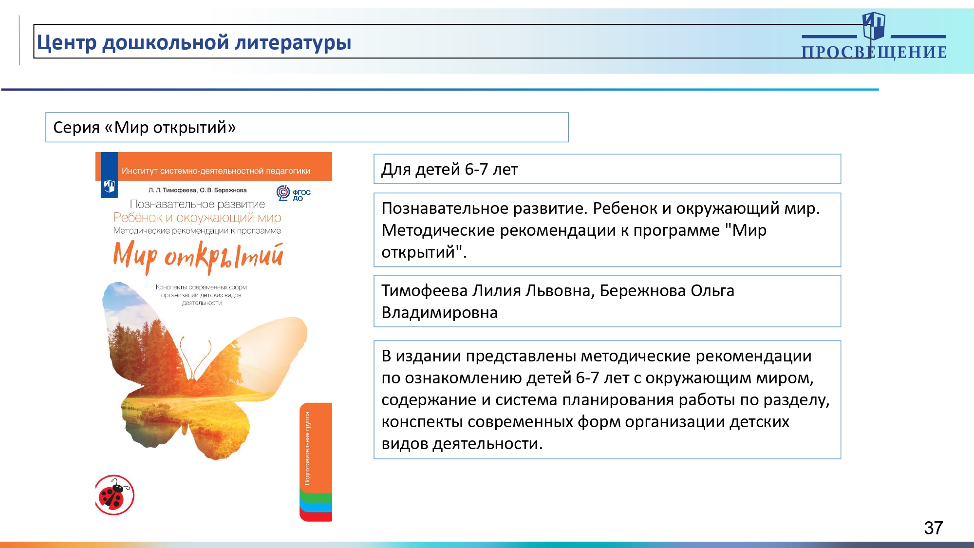This screenshot has height=548, width=974.
Task: Click the cover text «Познавательное развитие»
Action: (x=197, y=204)
